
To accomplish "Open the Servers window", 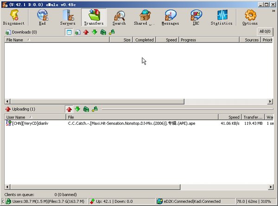I will 68,17.
